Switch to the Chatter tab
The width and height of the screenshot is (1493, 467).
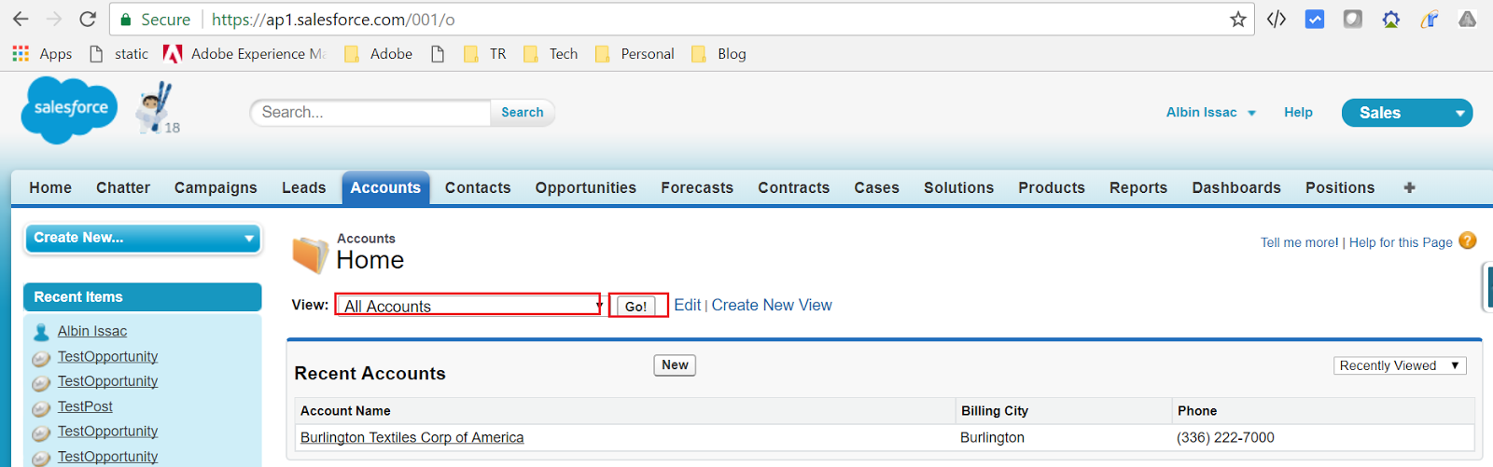click(123, 187)
